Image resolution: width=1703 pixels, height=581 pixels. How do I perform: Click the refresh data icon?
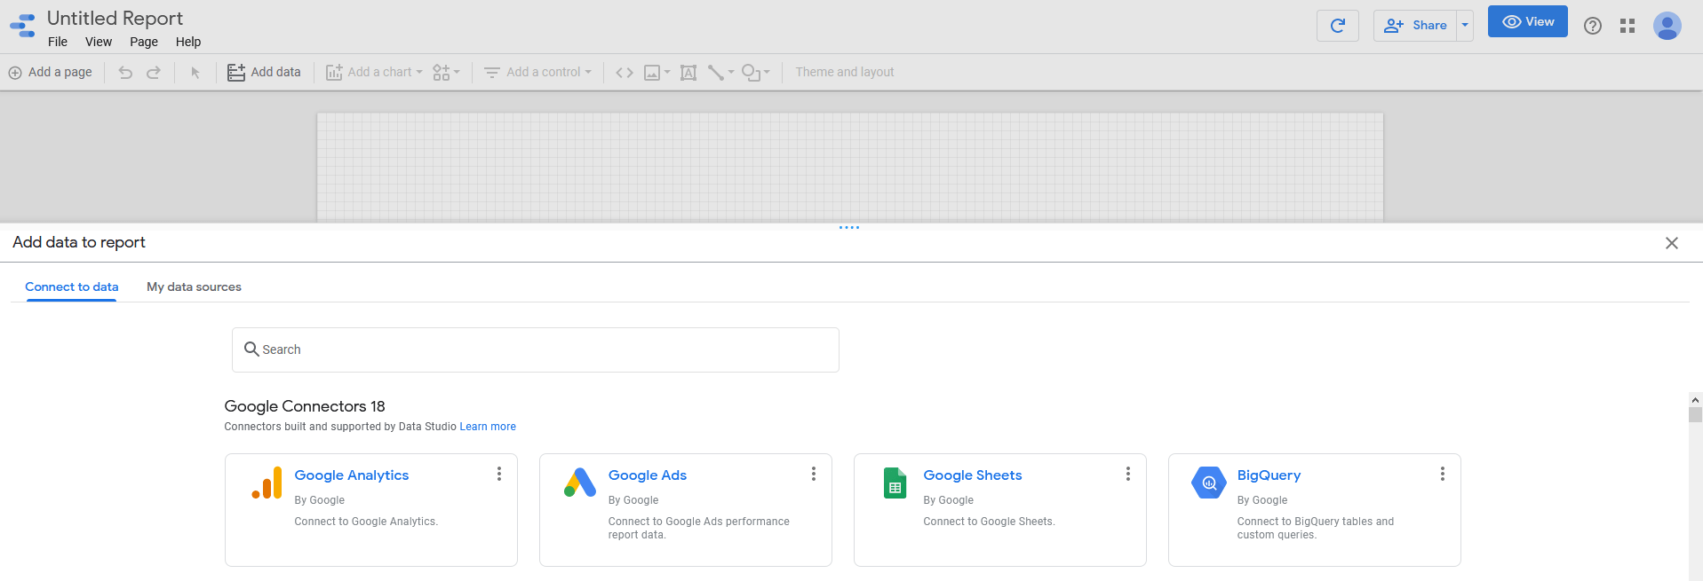pos(1338,26)
